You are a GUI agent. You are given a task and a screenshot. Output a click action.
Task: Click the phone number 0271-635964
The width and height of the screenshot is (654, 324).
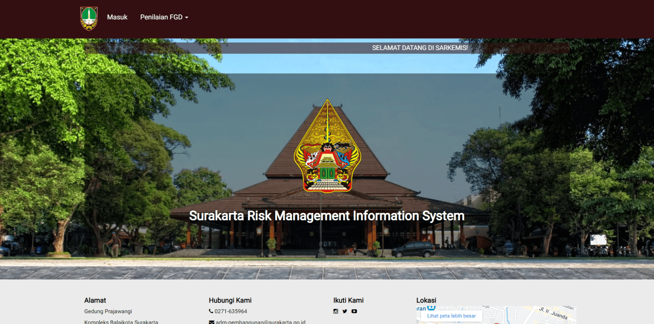[x=230, y=311]
